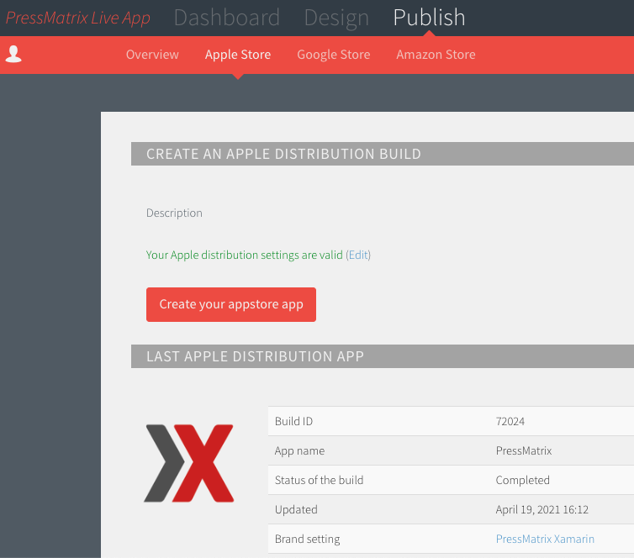Click the 'Create an Apple Distribution Build' header
634x558 pixels.
tap(383, 154)
